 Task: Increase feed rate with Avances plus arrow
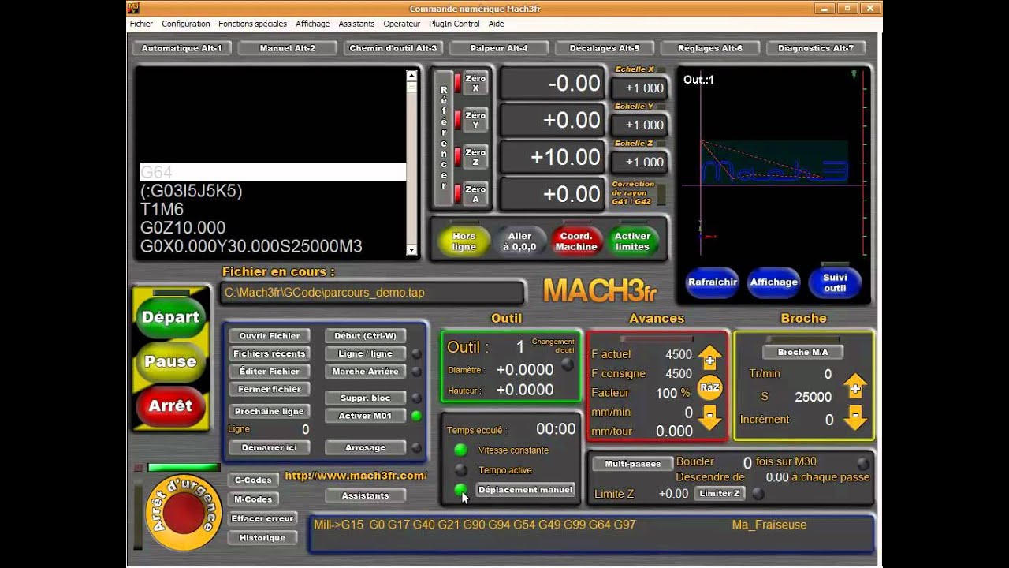click(709, 359)
